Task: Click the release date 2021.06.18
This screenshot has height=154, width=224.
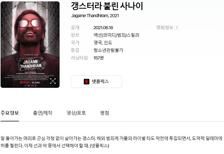Action: pyautogui.click(x=103, y=28)
